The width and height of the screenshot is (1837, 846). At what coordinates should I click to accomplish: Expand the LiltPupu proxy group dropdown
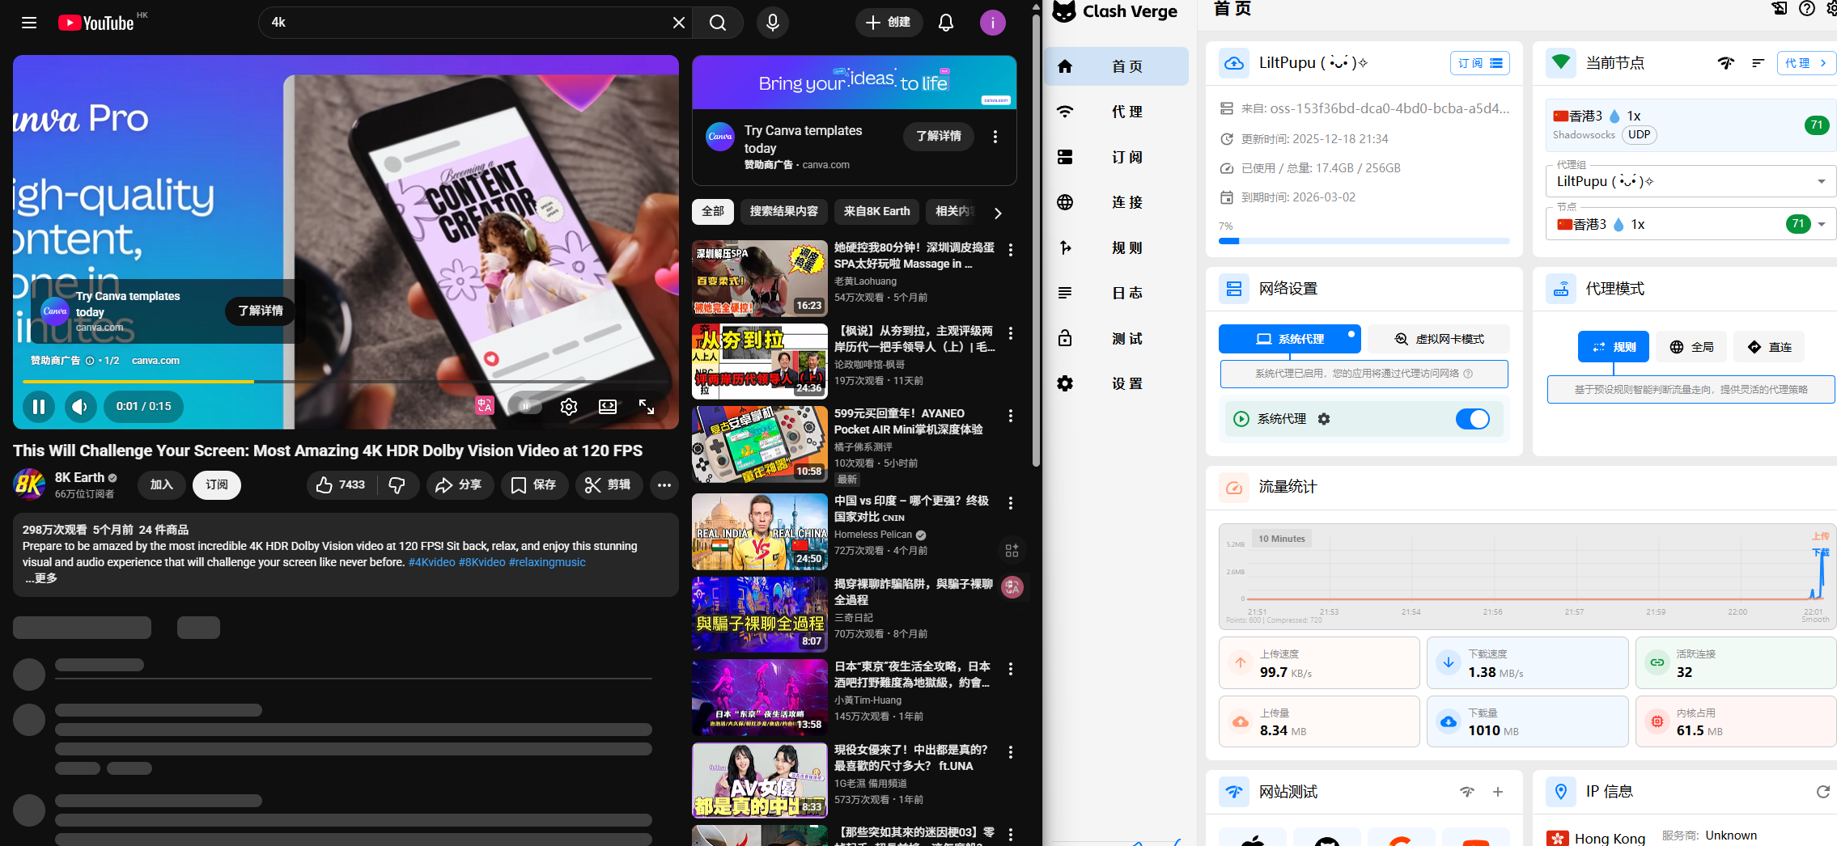tap(1821, 182)
